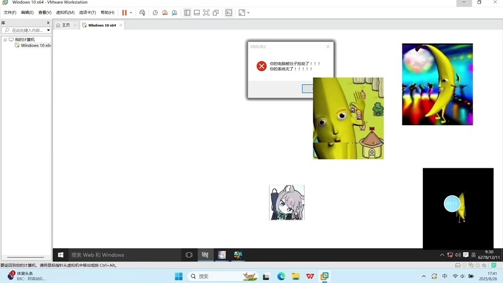The image size is (503, 283).
Task: Open the 选项卡(T) menu
Action: pyautogui.click(x=88, y=13)
